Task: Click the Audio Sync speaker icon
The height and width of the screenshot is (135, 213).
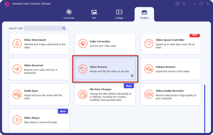Action: point(17,94)
